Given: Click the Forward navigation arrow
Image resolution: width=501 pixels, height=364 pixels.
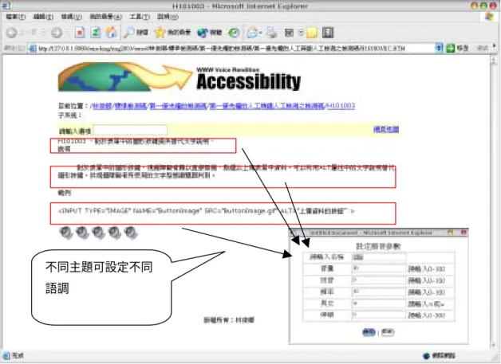Looking at the screenshot, I should (x=57, y=33).
